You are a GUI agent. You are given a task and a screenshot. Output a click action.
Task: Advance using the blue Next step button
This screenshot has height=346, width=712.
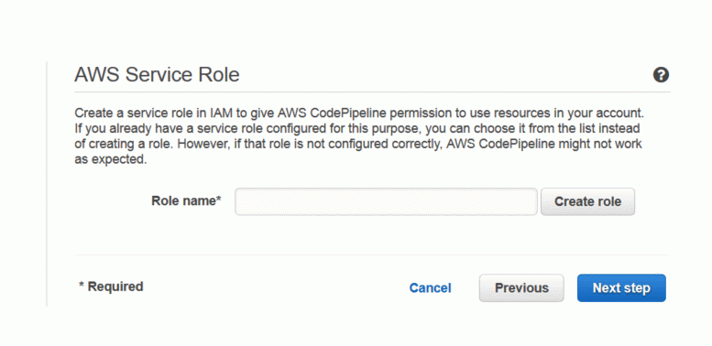click(621, 288)
